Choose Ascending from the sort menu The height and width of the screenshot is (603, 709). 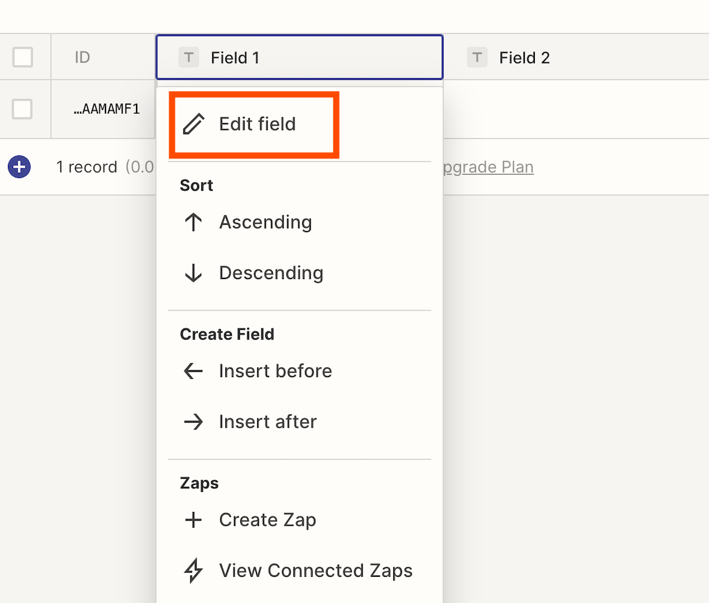pos(265,222)
